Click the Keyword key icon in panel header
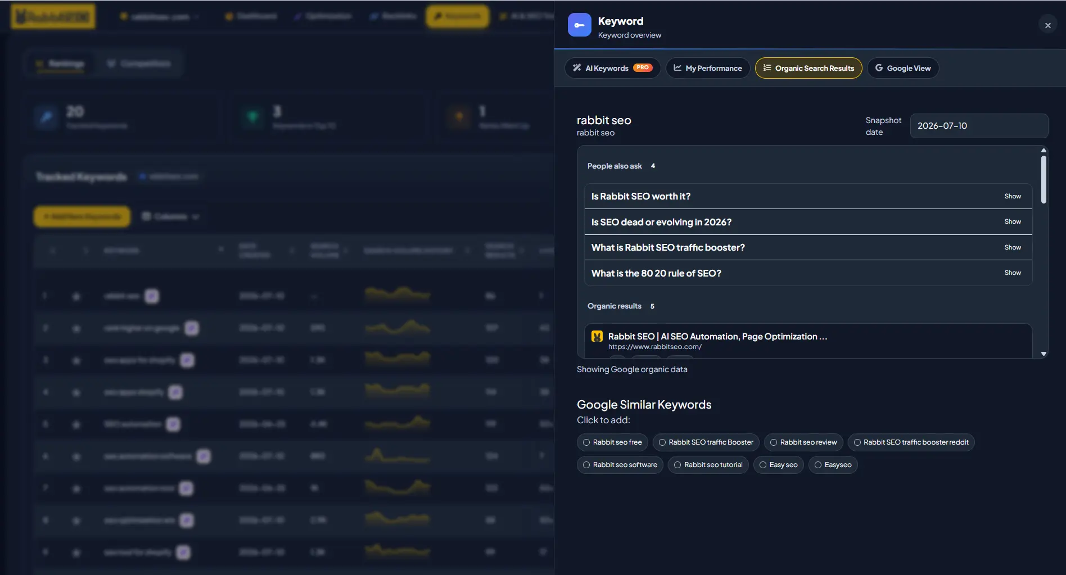The height and width of the screenshot is (575, 1066). click(580, 25)
